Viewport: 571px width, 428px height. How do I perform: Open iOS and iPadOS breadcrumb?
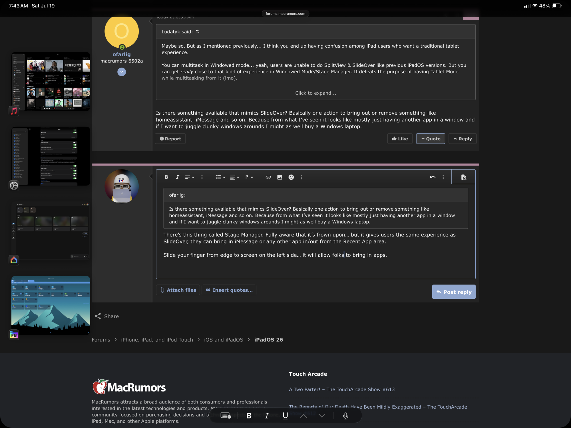click(224, 340)
